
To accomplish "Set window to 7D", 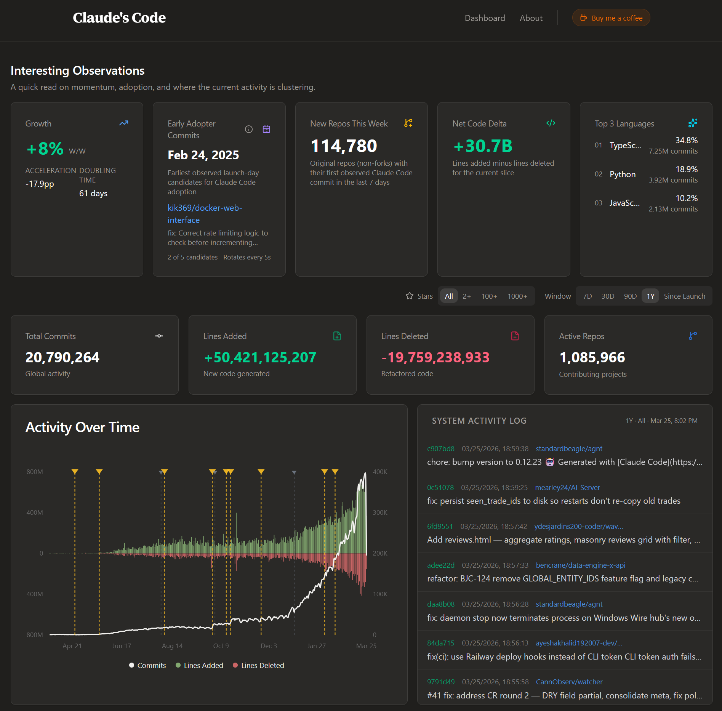I will pos(587,296).
